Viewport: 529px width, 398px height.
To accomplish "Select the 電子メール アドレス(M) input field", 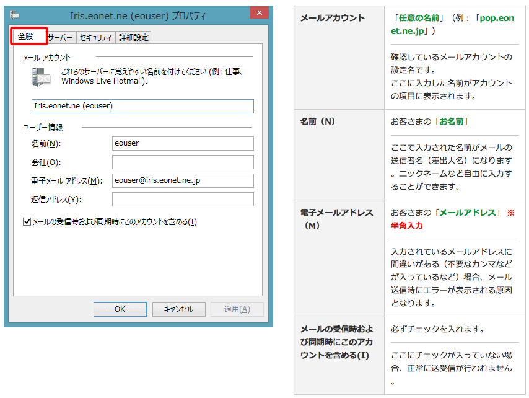I will (183, 180).
